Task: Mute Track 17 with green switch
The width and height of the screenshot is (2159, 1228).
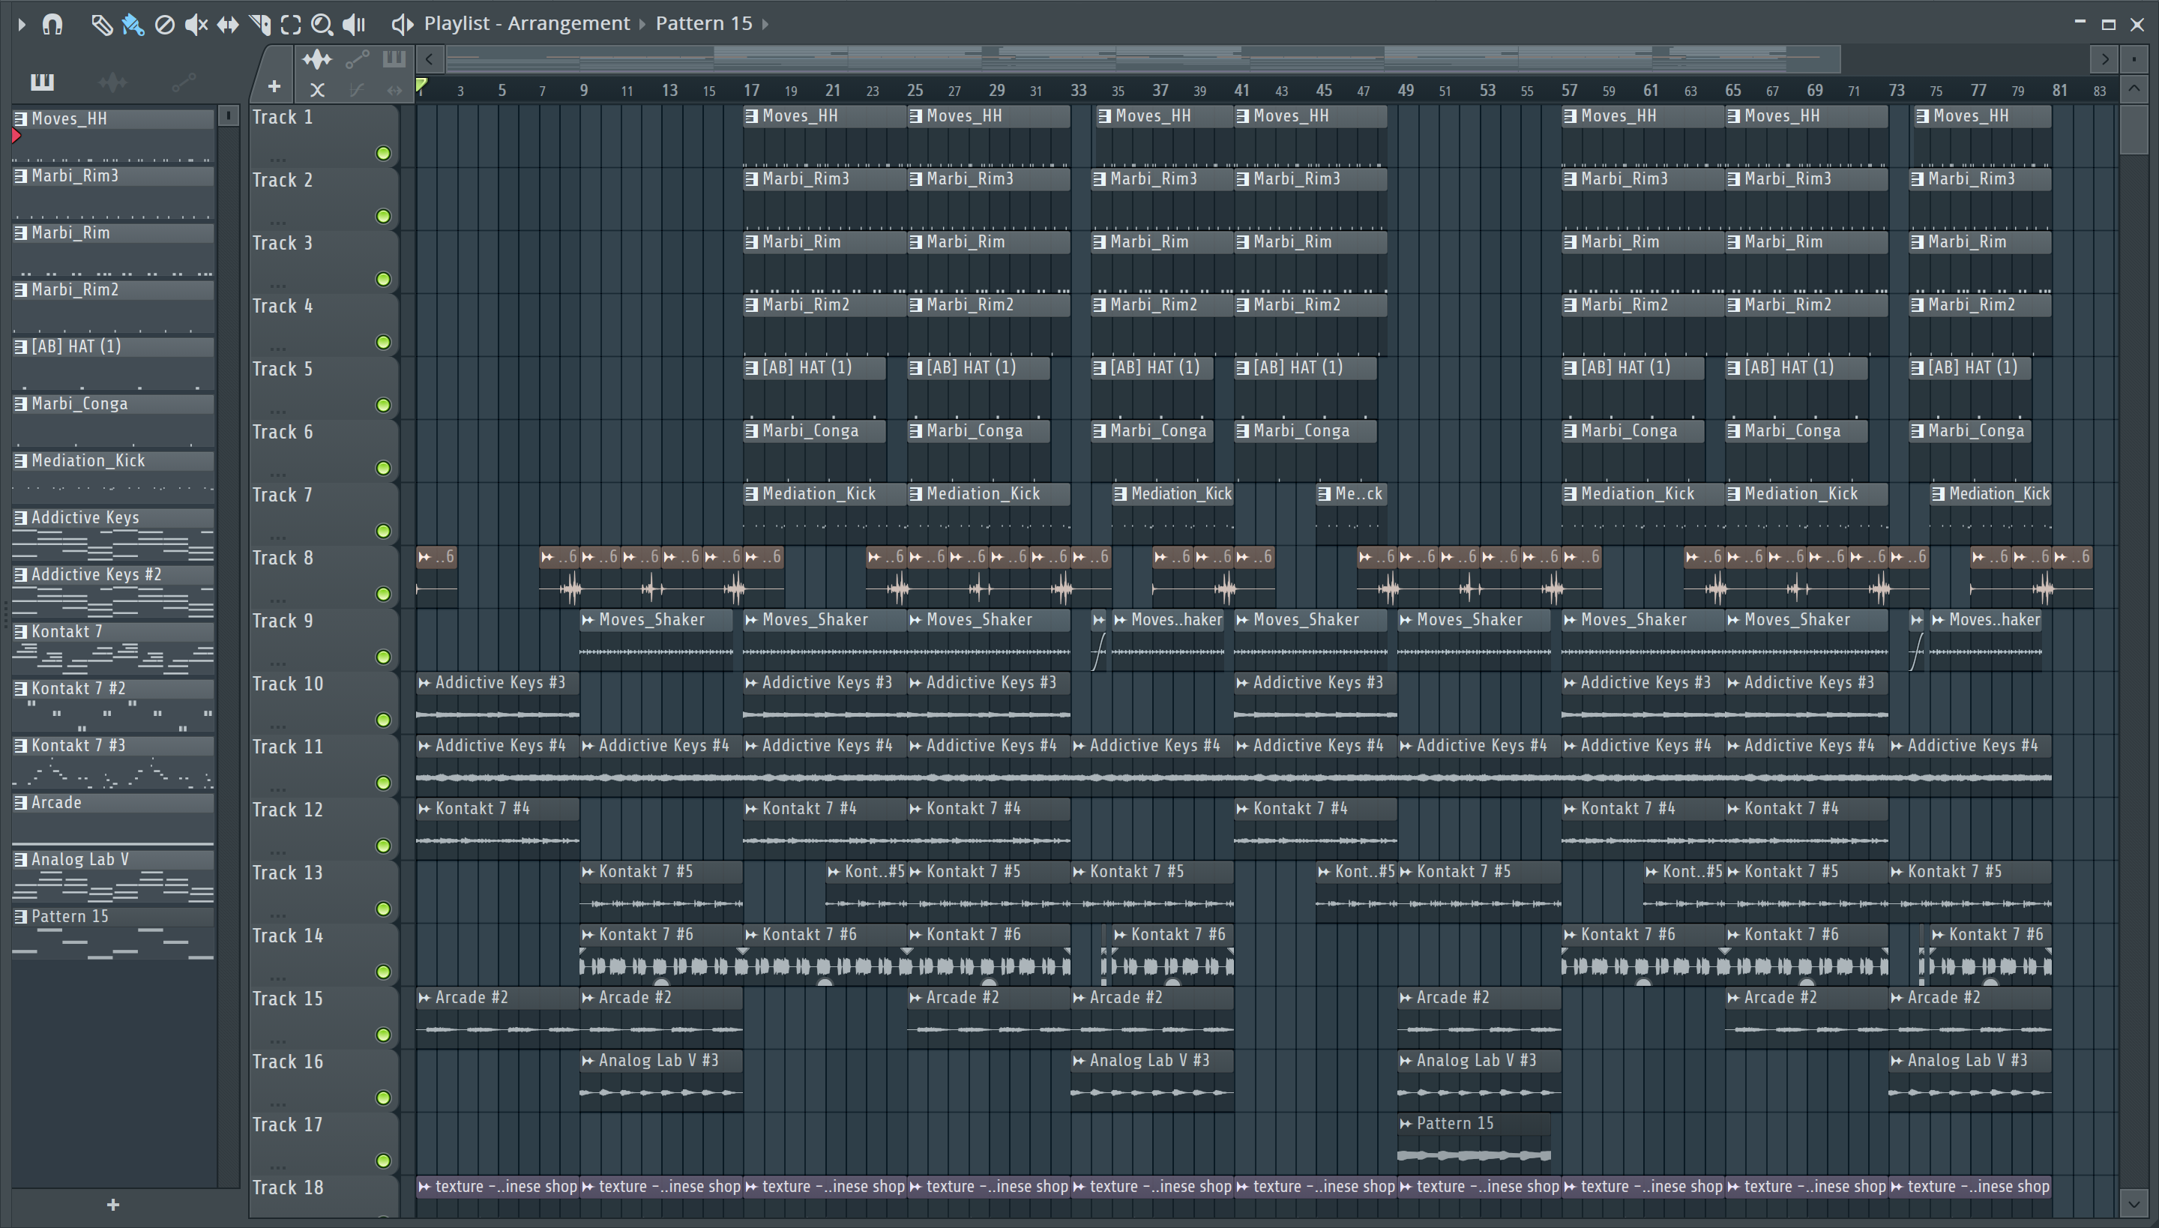Action: [x=383, y=1161]
